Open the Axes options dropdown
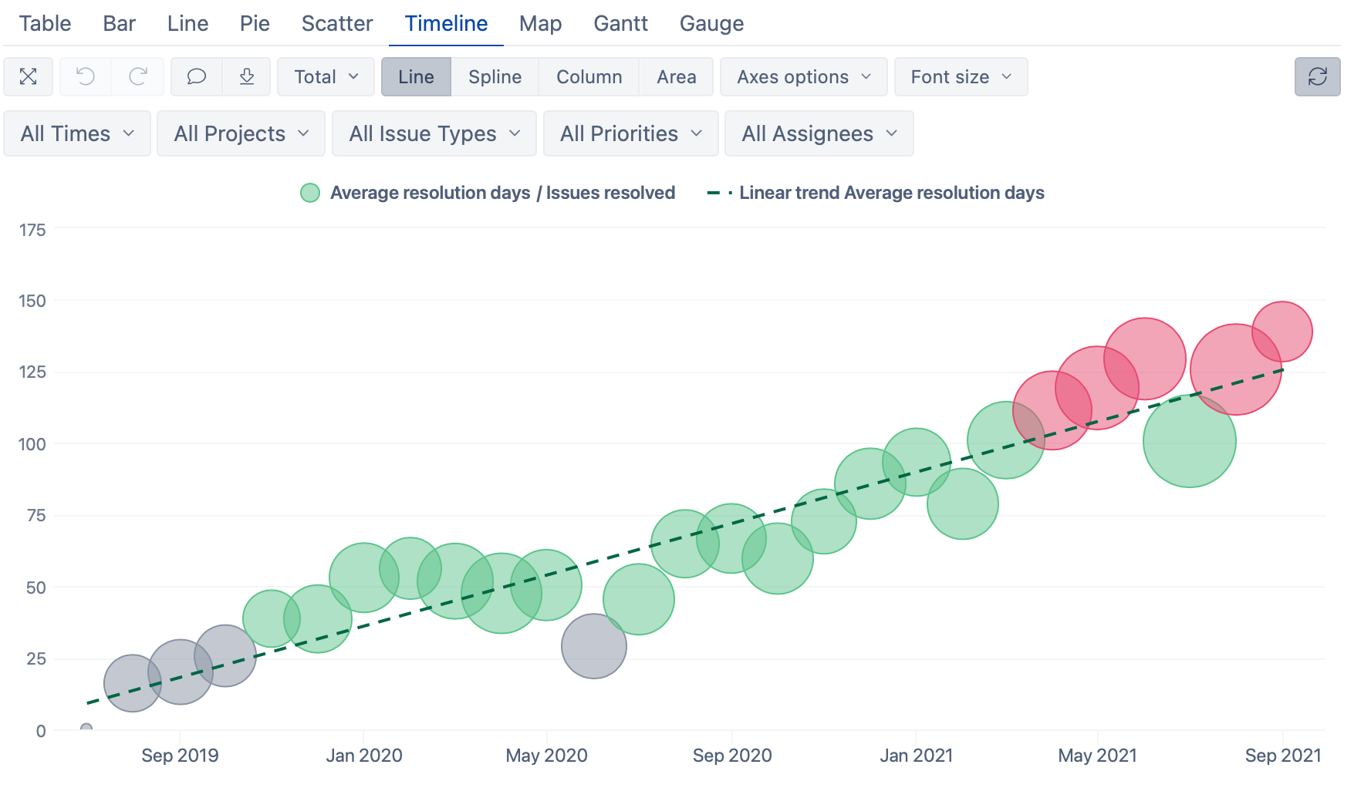The width and height of the screenshot is (1361, 788). tap(803, 76)
